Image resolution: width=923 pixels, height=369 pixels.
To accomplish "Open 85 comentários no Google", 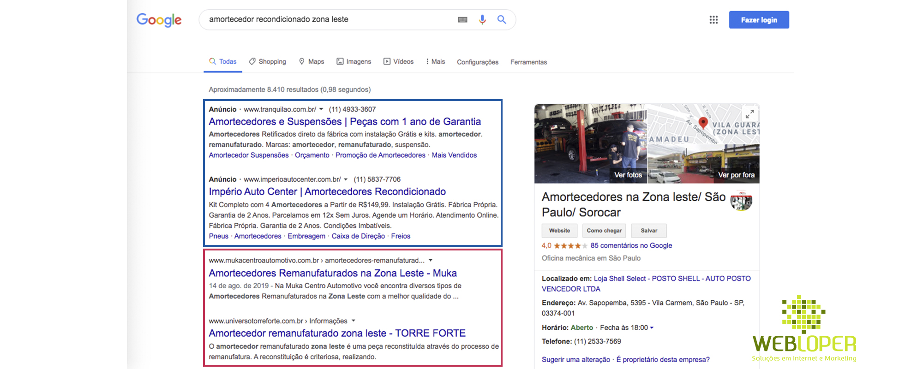I will point(631,245).
